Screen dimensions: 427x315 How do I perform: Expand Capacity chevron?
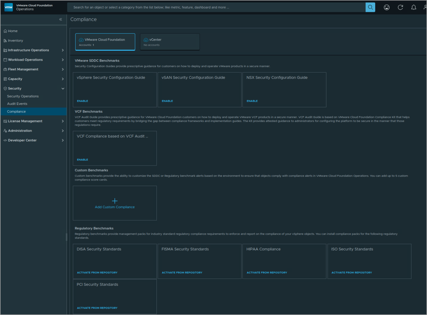point(63,79)
